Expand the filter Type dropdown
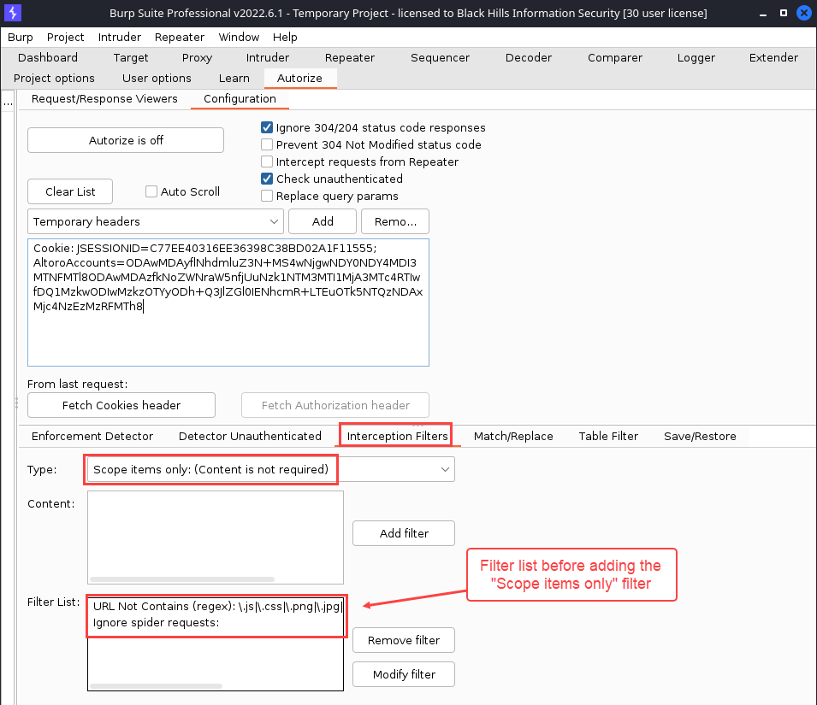Screen dimensions: 817x705 445,469
